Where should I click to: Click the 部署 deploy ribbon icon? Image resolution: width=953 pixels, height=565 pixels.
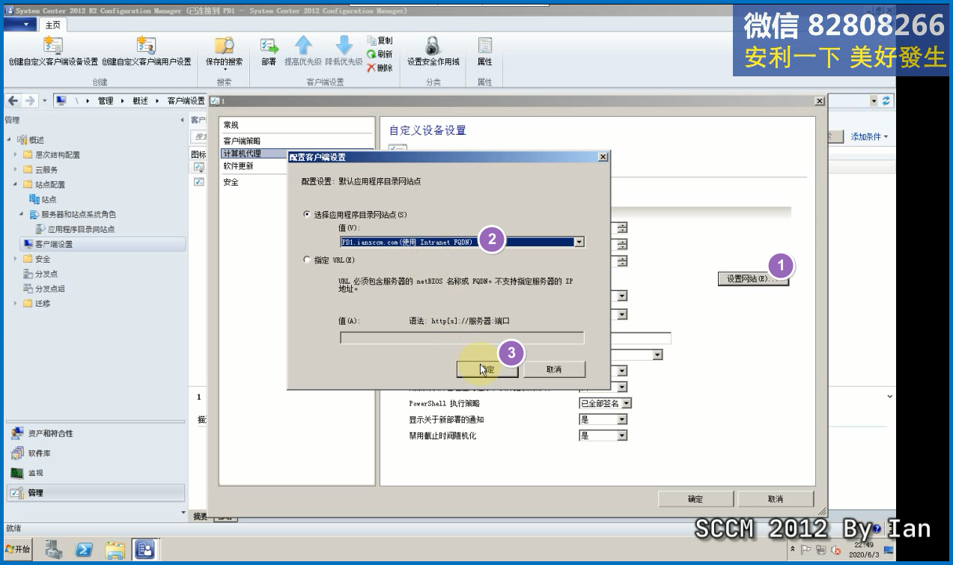[269, 46]
